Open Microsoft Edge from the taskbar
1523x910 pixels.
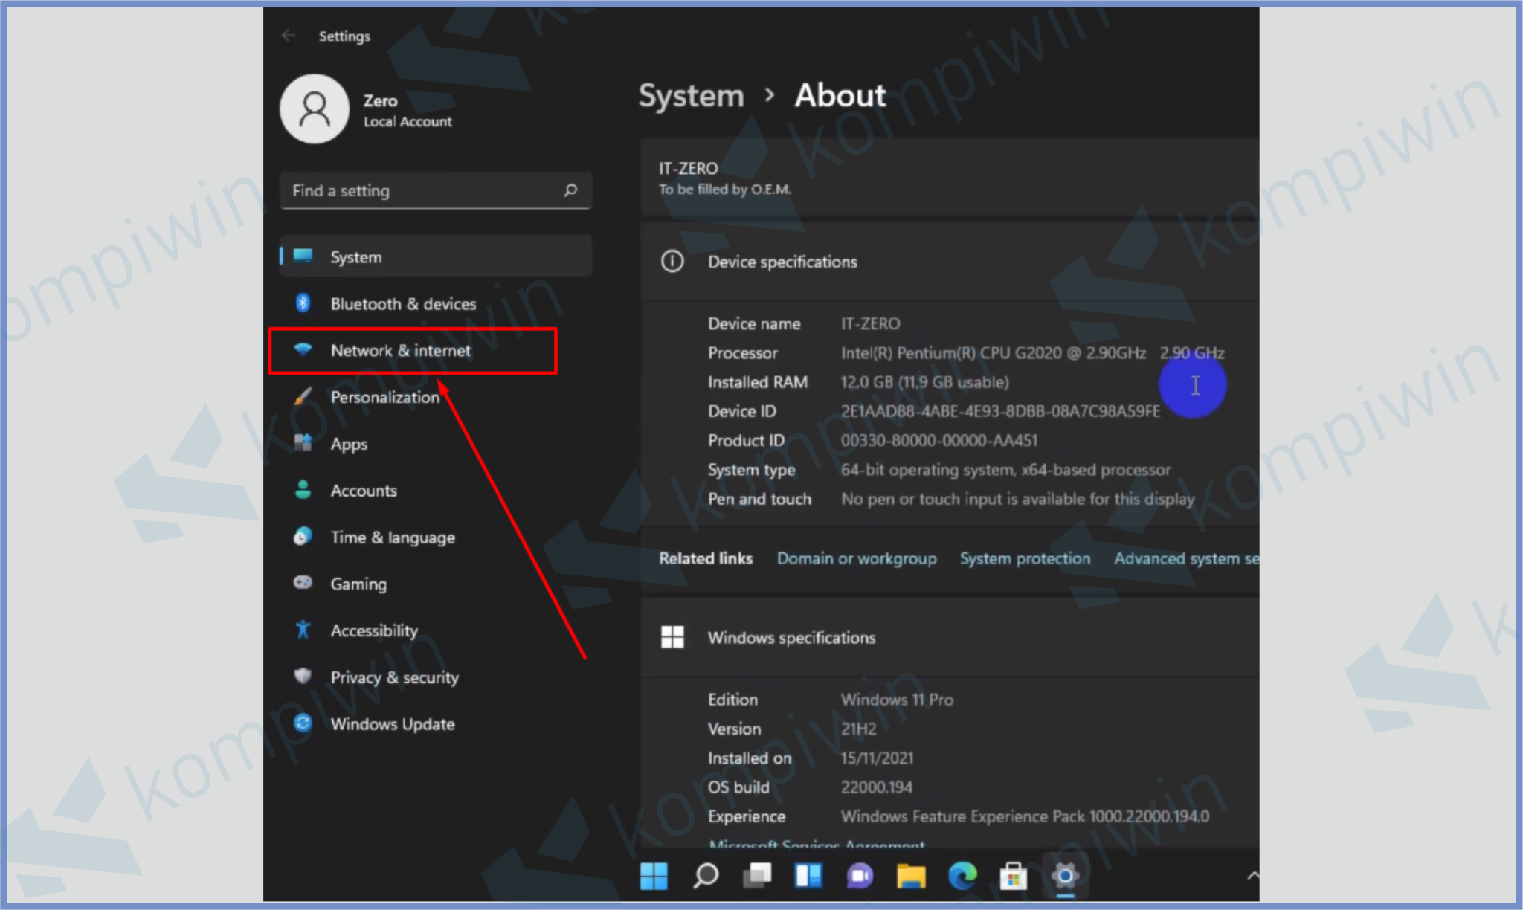[x=963, y=877]
